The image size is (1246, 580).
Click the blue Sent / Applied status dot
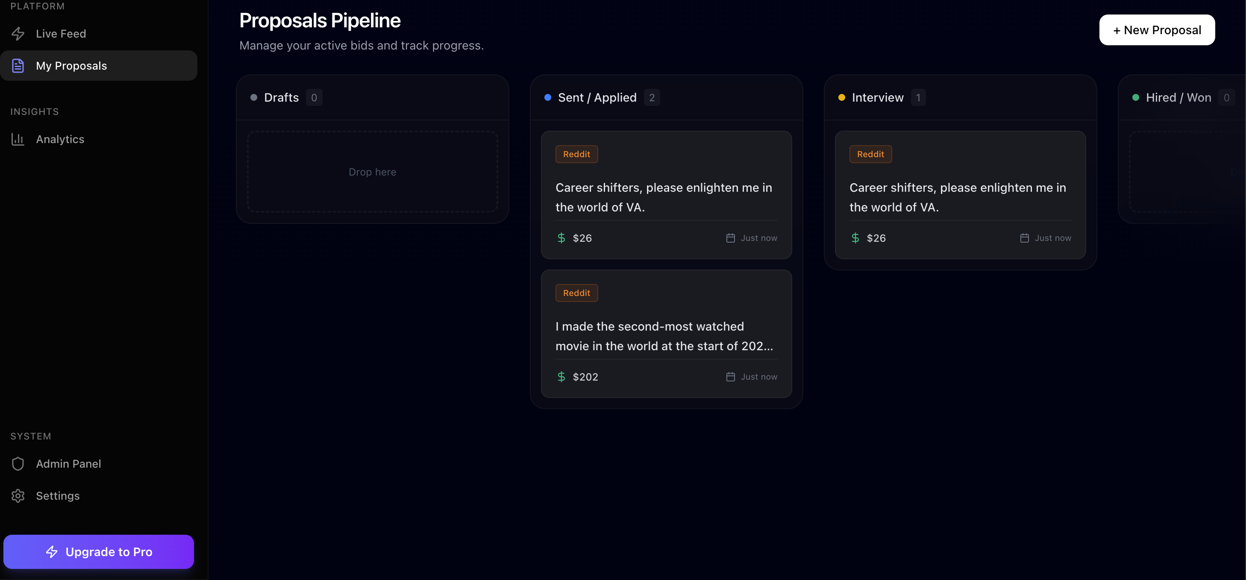[547, 98]
